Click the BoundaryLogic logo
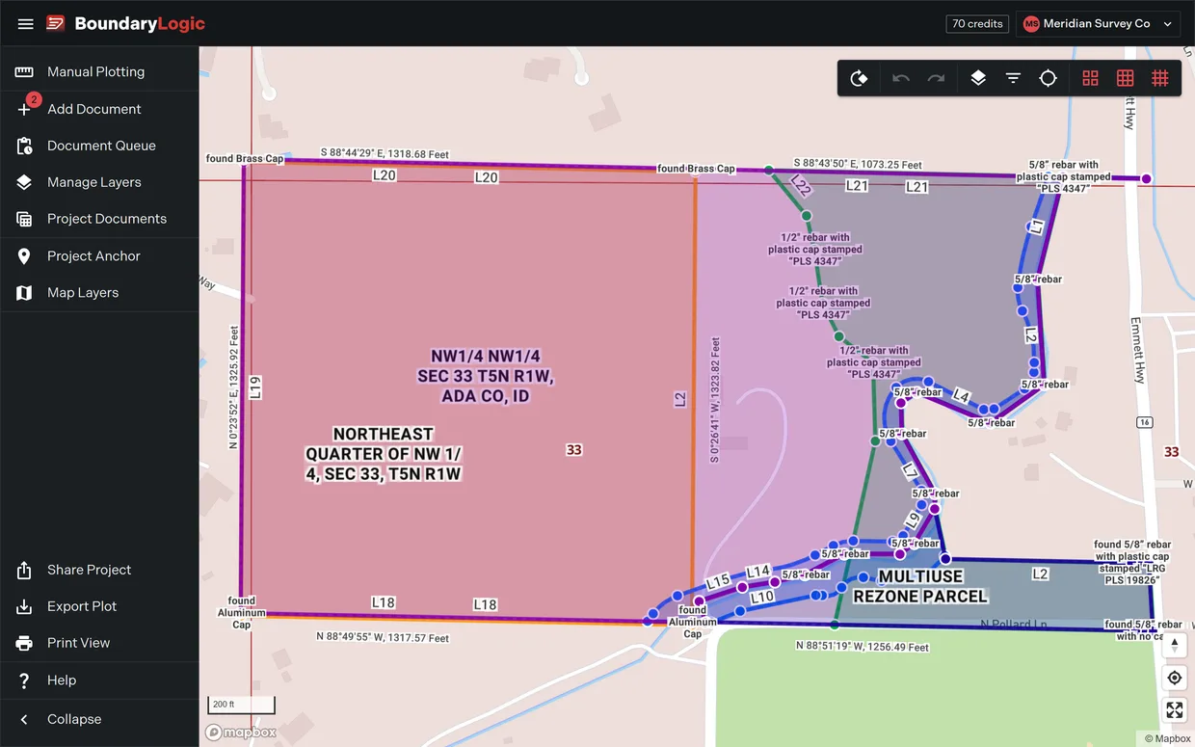The image size is (1195, 747). click(x=126, y=23)
